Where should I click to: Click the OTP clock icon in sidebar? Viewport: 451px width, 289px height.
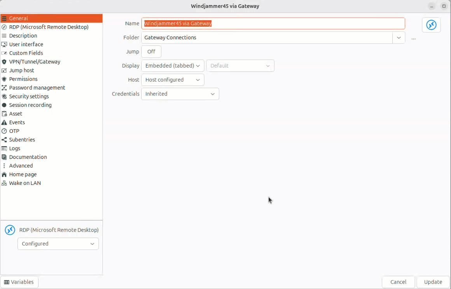4,131
